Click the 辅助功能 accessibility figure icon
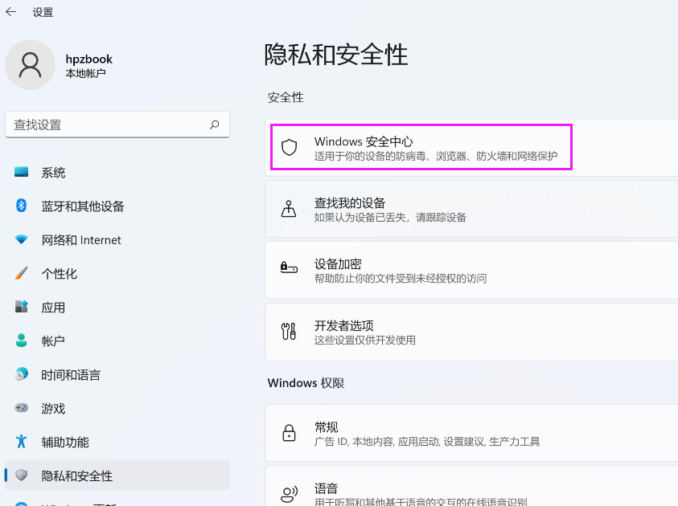The image size is (678, 506). point(21,441)
